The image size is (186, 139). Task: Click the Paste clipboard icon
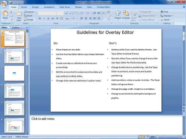tap(5, 13)
